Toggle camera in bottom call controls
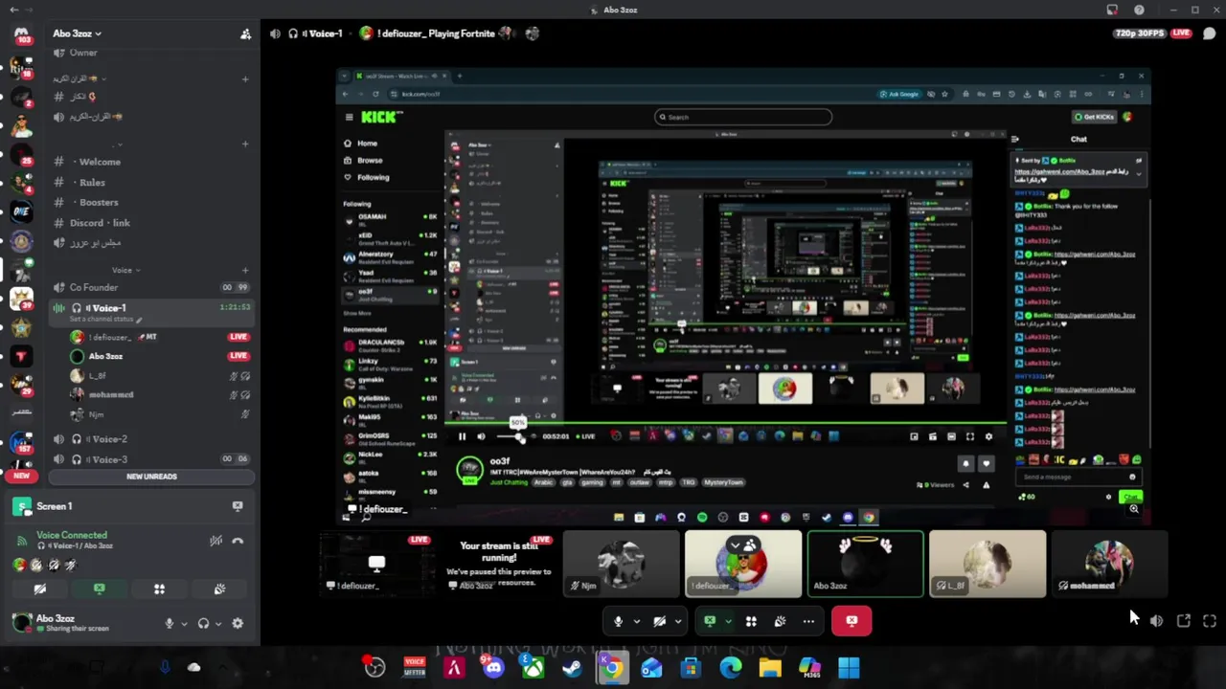The width and height of the screenshot is (1226, 689). coord(660,621)
